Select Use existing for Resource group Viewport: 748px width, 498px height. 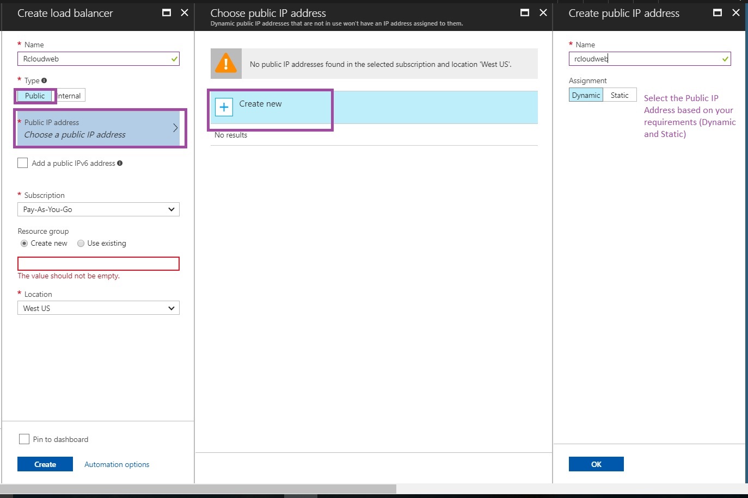[x=81, y=243]
